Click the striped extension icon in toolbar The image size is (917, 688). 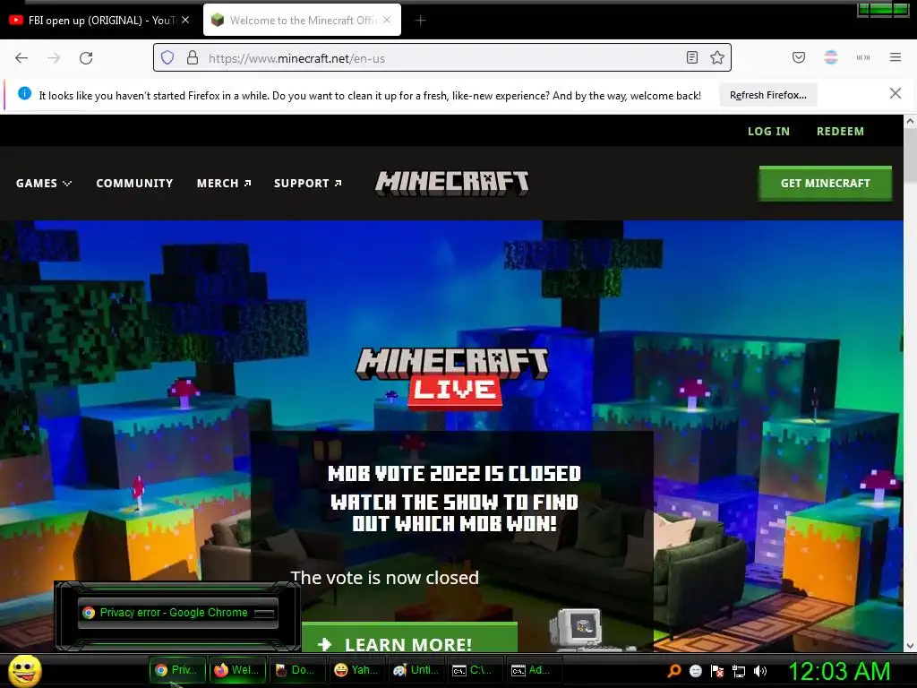pos(831,57)
